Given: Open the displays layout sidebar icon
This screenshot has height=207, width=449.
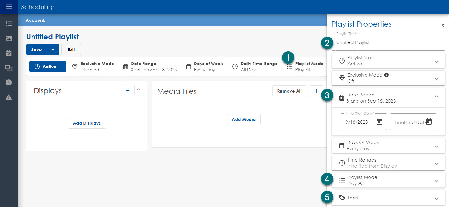Looking at the screenshot, I should tap(9, 68).
